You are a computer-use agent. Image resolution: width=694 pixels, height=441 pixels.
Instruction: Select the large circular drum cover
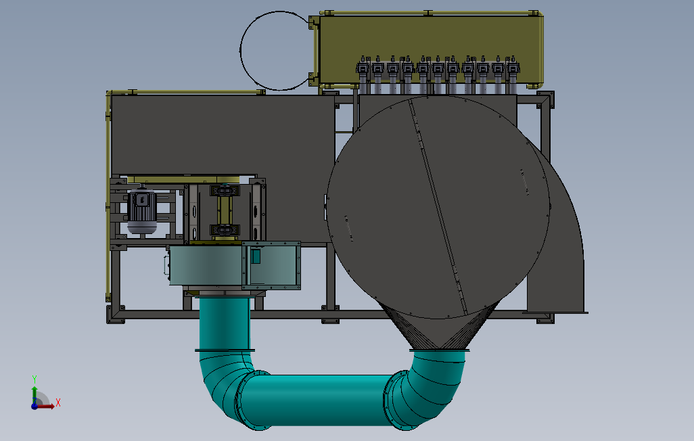[x=438, y=207]
